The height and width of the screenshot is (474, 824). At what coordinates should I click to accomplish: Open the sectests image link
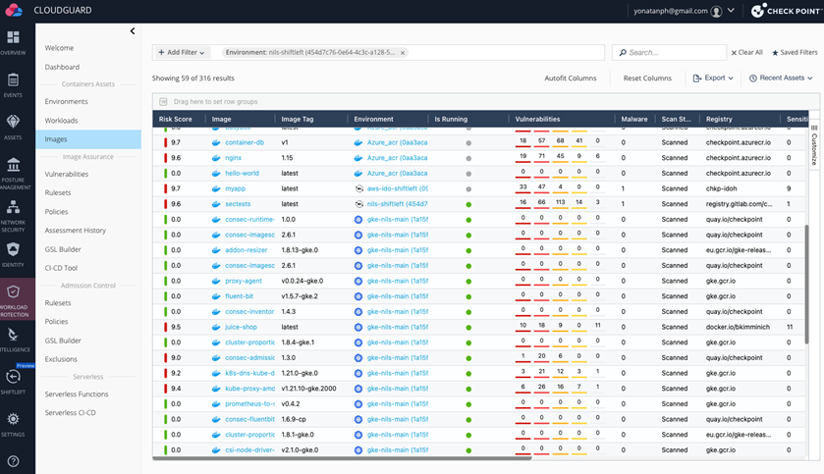[238, 204]
